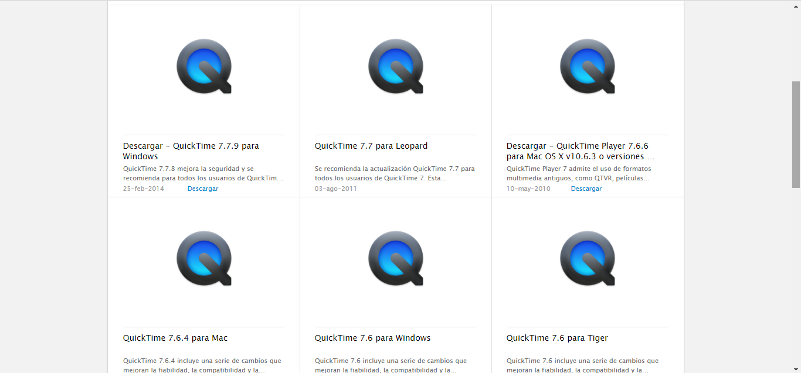Click the date 10-may-2010
801x373 pixels.
[528, 189]
